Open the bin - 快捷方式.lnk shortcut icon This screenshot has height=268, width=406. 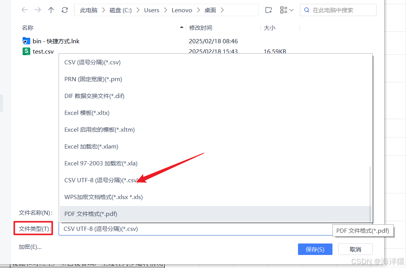[x=26, y=41]
